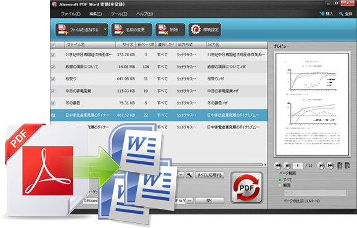Sort by サイズ column header
Viewport: 357px width, 228px height.
coord(125,44)
